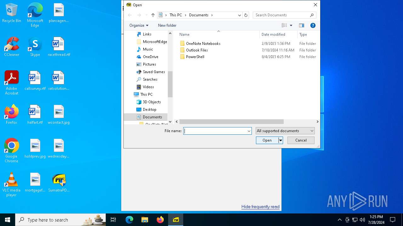403x226 pixels.
Task: Click the Edge icon in the taskbar
Action: click(129, 220)
